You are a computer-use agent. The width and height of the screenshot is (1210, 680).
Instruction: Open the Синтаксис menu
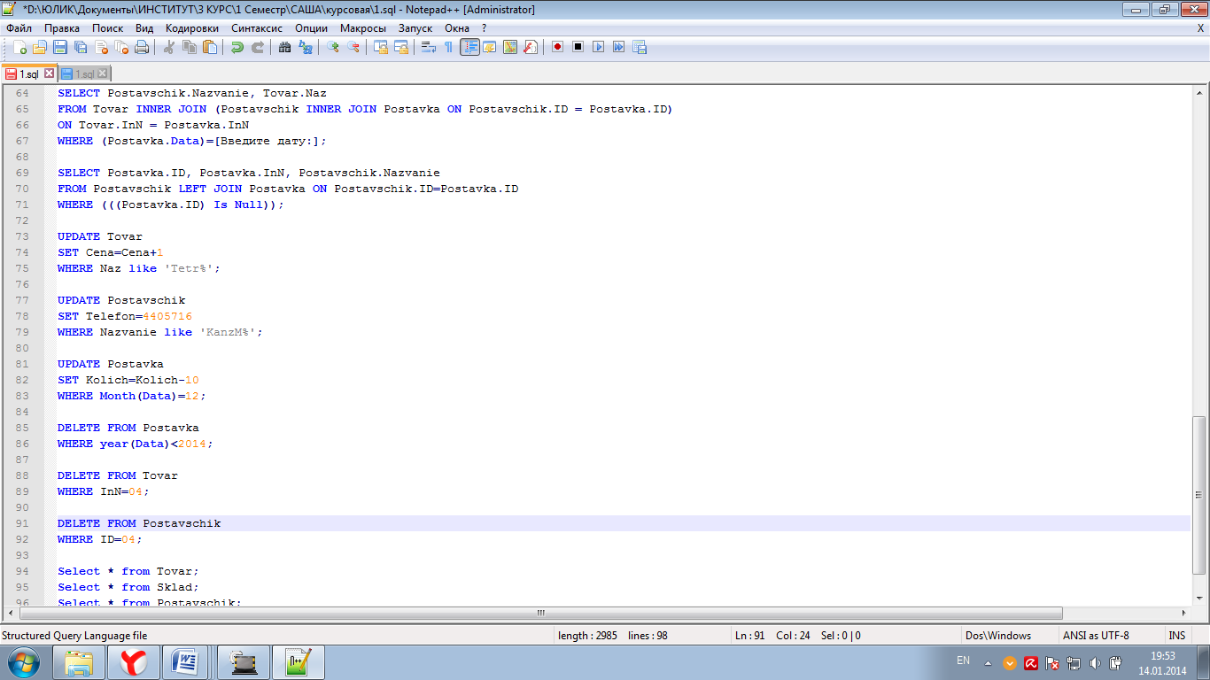pos(257,28)
